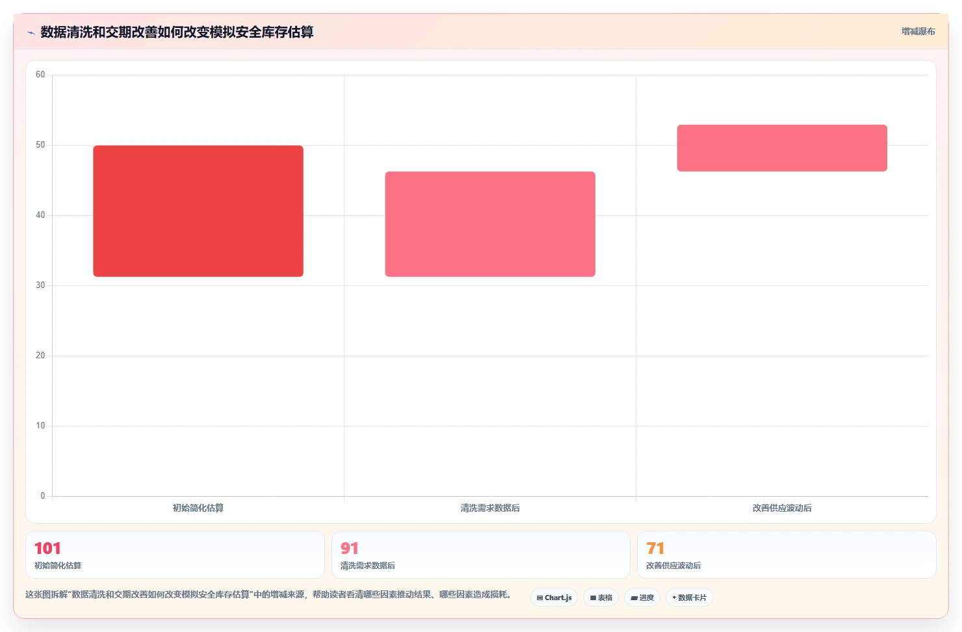Image resolution: width=962 pixels, height=632 pixels.
Task: Click the pink 改善供应波动后 bar
Action: click(782, 148)
